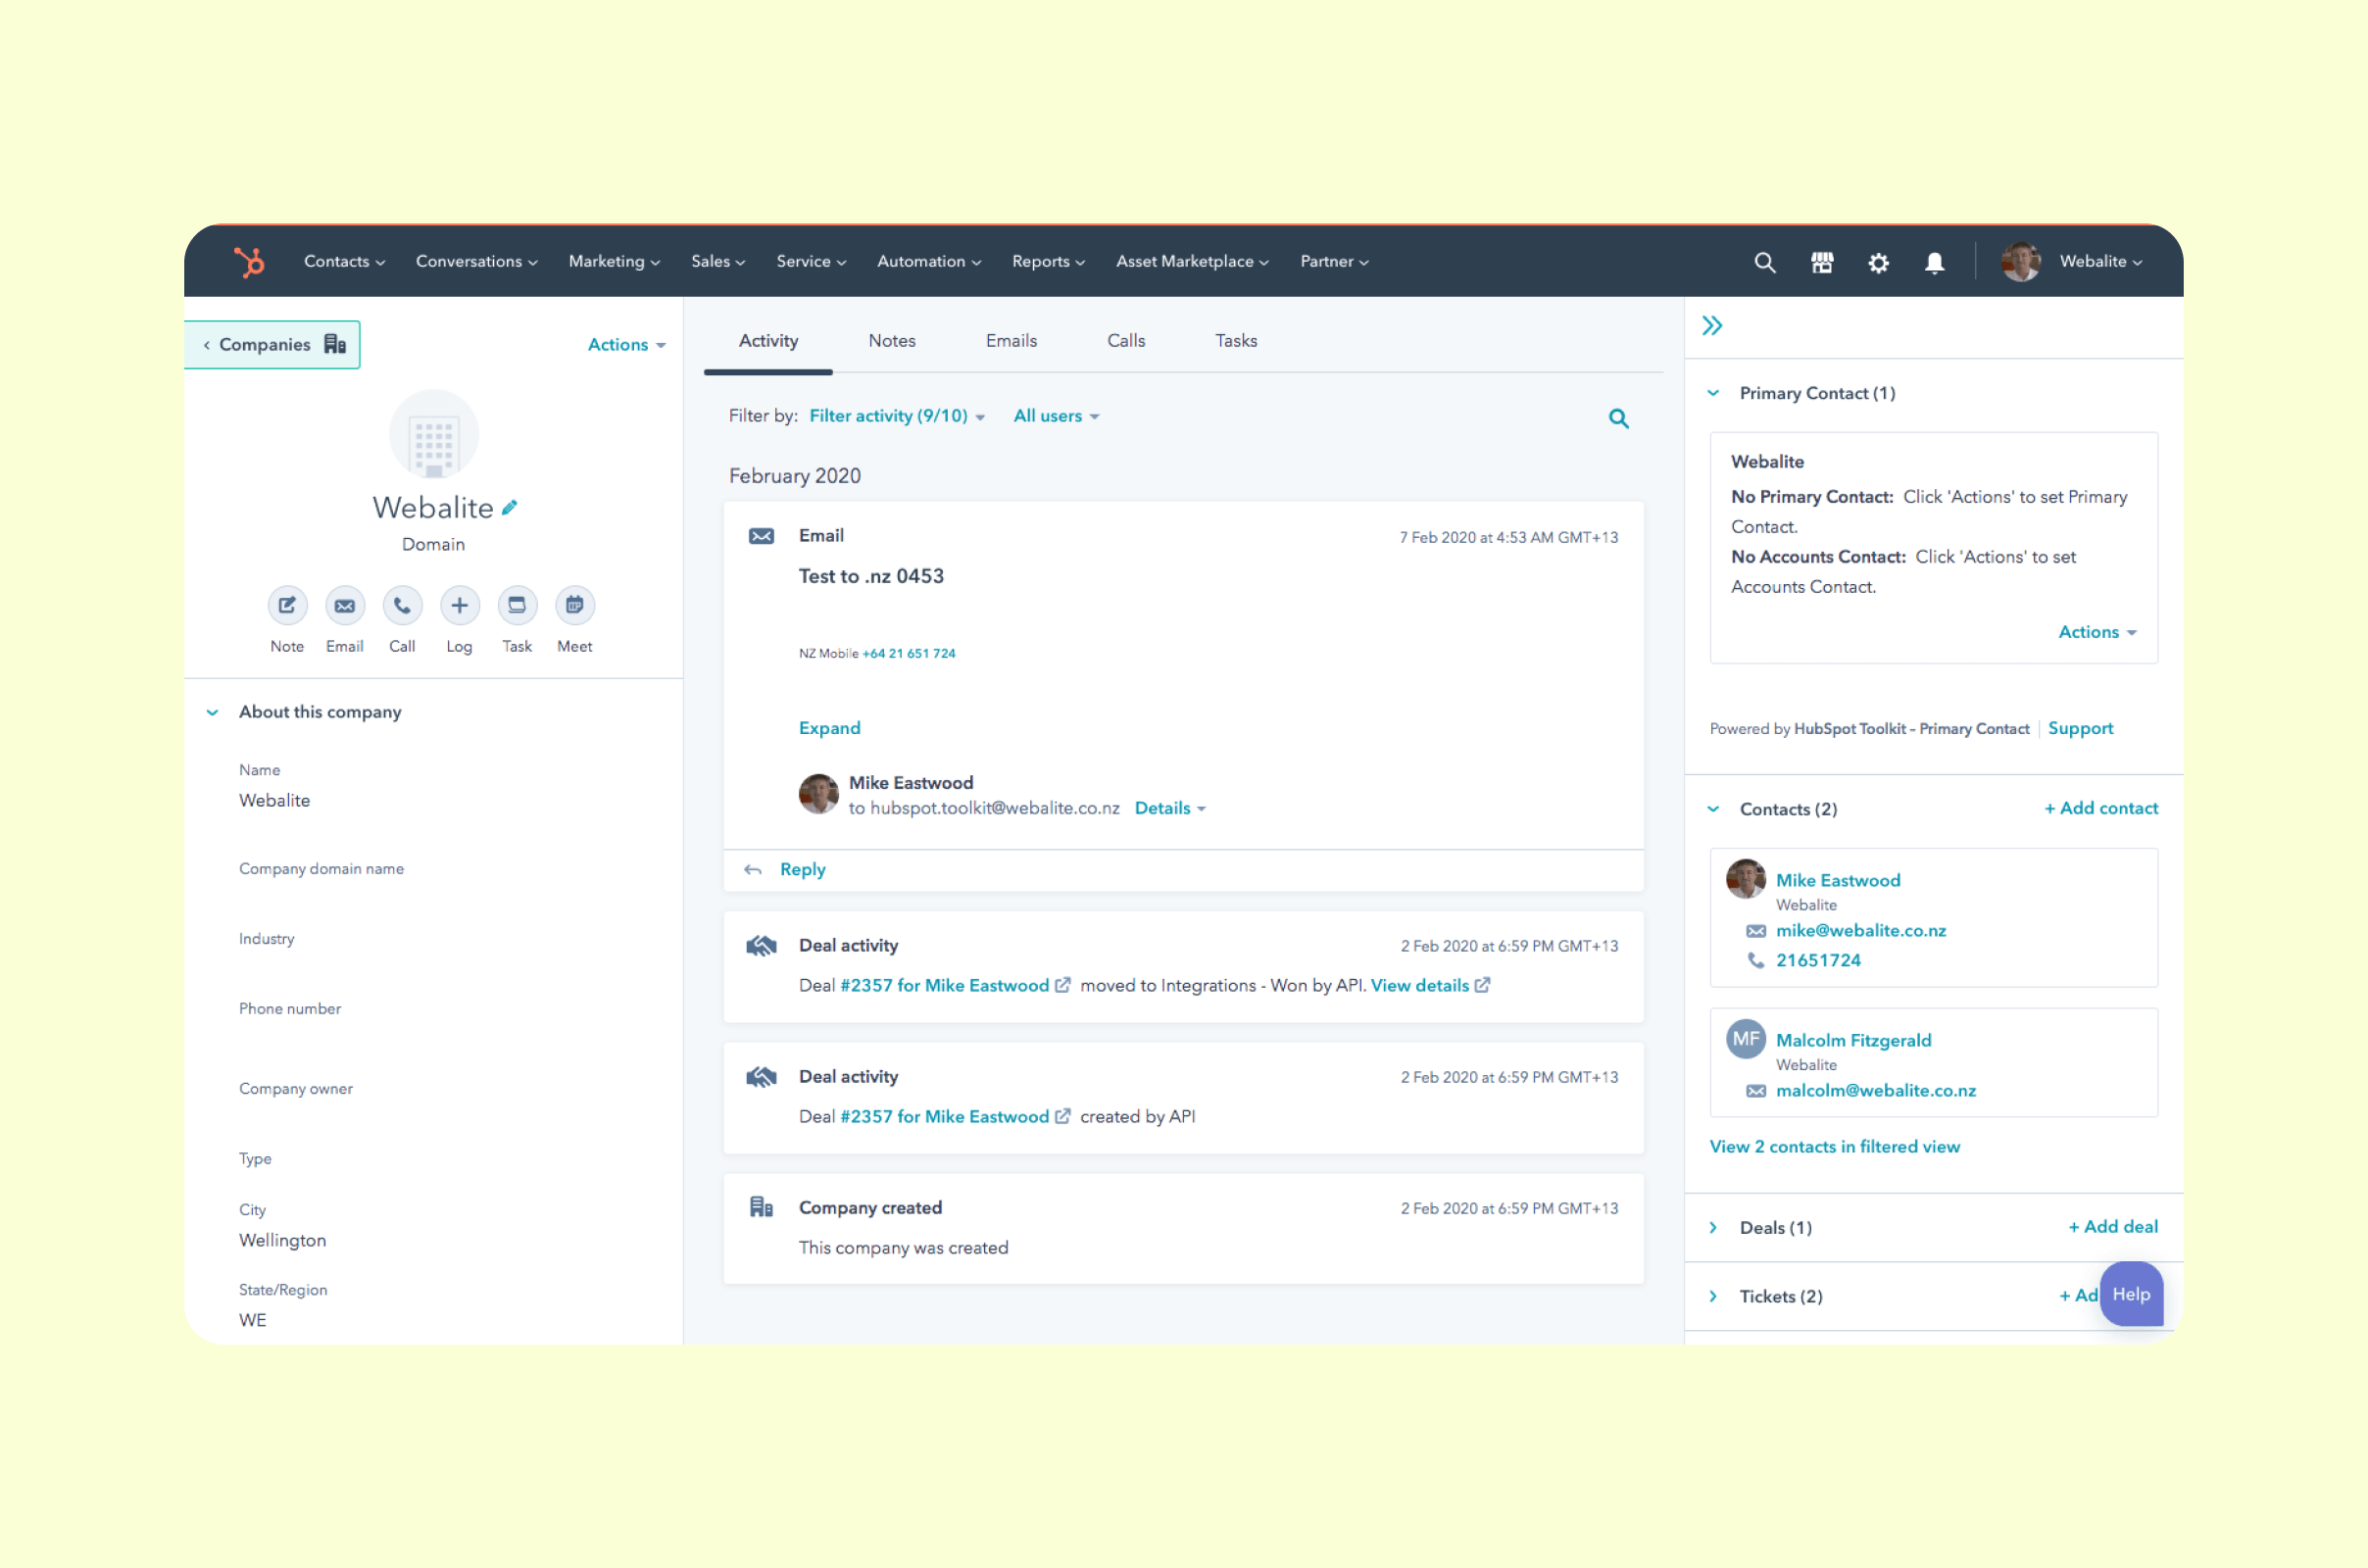Open the Settings gear
The height and width of the screenshot is (1568, 2368).
coord(1878,261)
